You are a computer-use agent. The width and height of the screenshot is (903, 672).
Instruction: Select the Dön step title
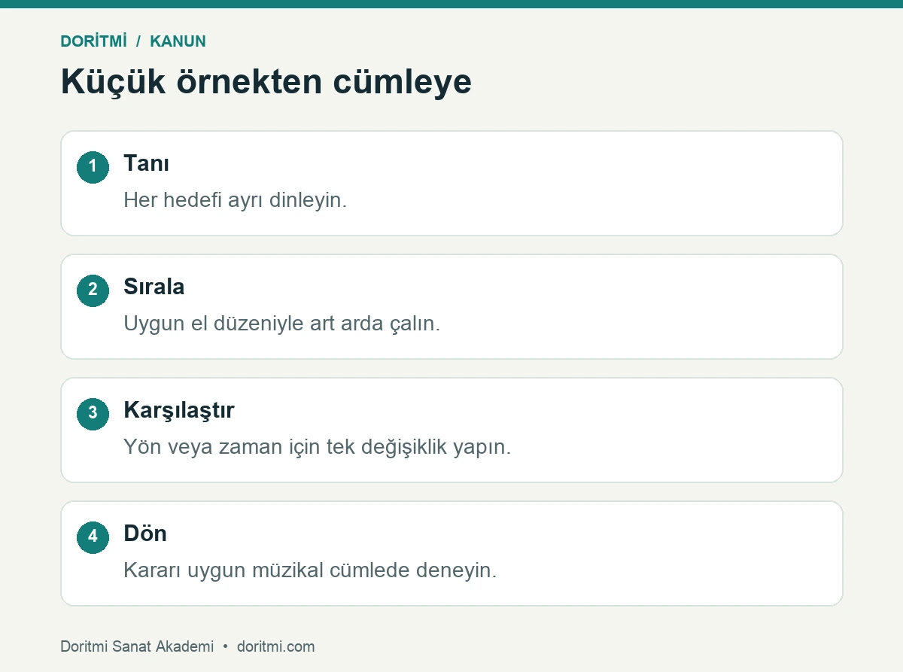click(145, 534)
